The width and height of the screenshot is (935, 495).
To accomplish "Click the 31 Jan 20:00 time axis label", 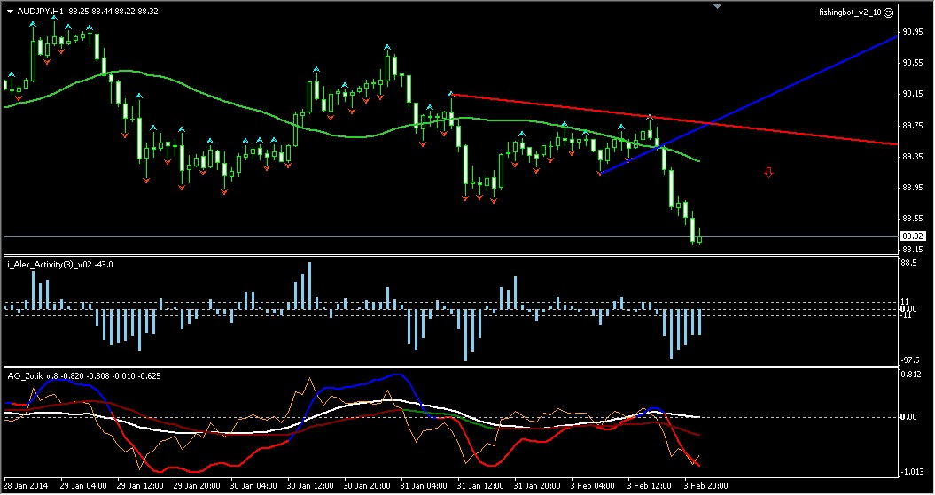I will (x=538, y=485).
